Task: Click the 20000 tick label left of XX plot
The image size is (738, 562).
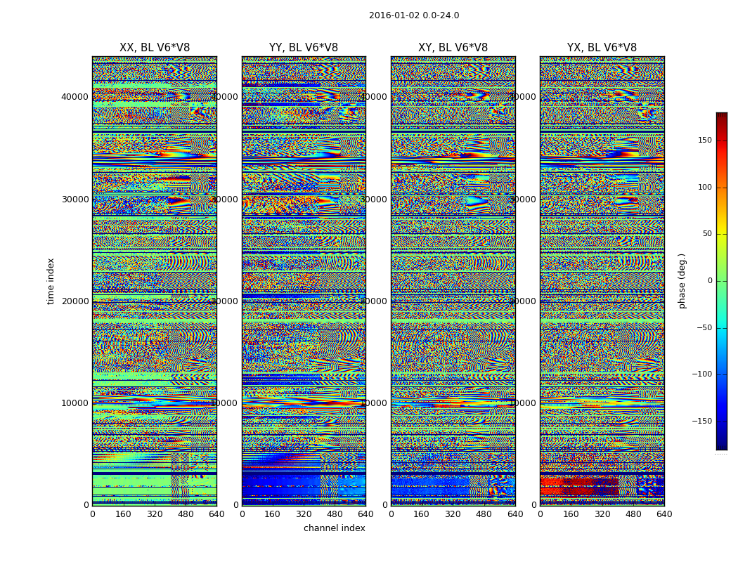Action: (x=76, y=301)
